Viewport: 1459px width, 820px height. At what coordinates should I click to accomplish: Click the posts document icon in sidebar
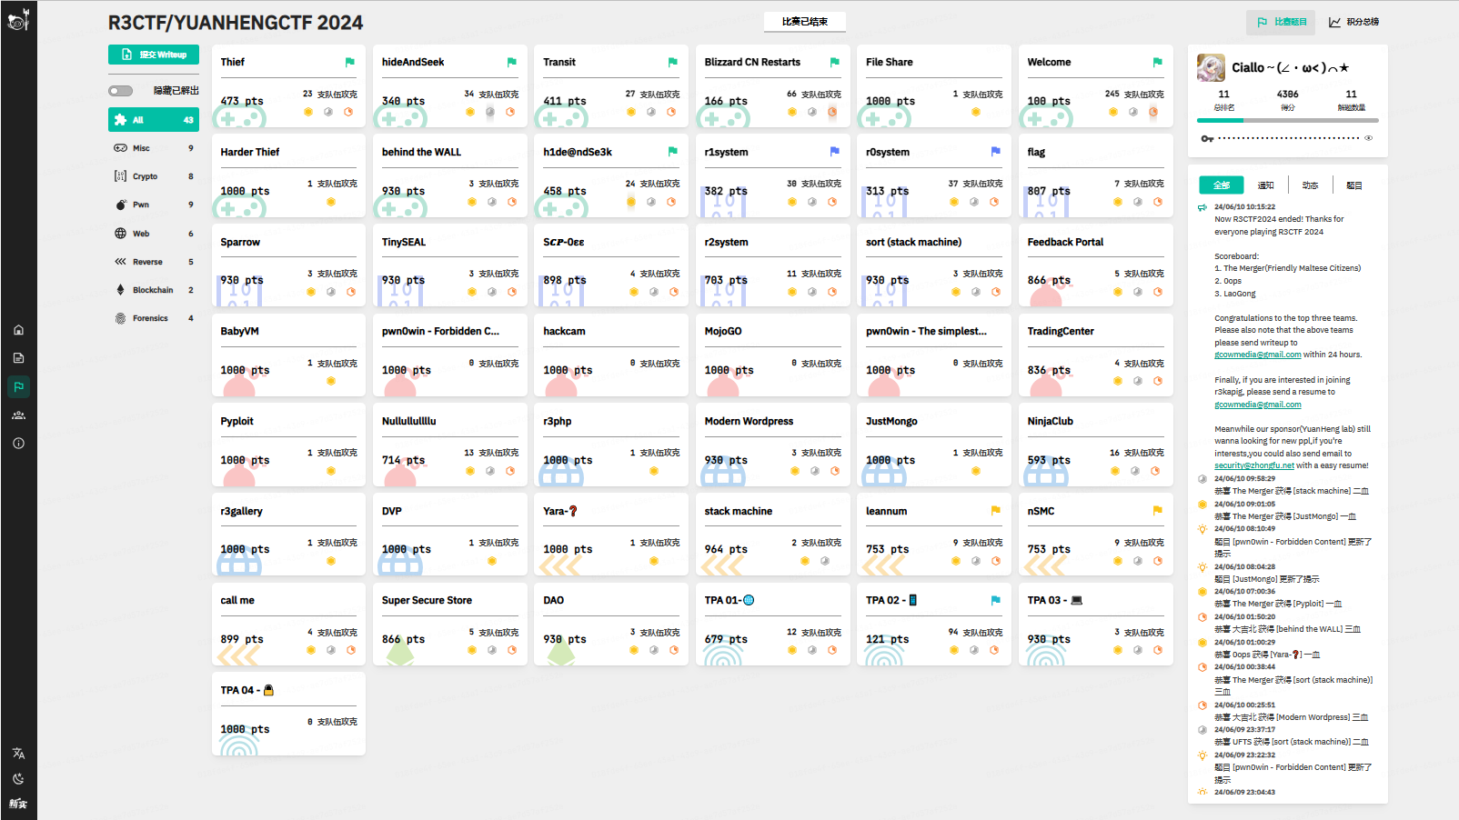(x=18, y=358)
